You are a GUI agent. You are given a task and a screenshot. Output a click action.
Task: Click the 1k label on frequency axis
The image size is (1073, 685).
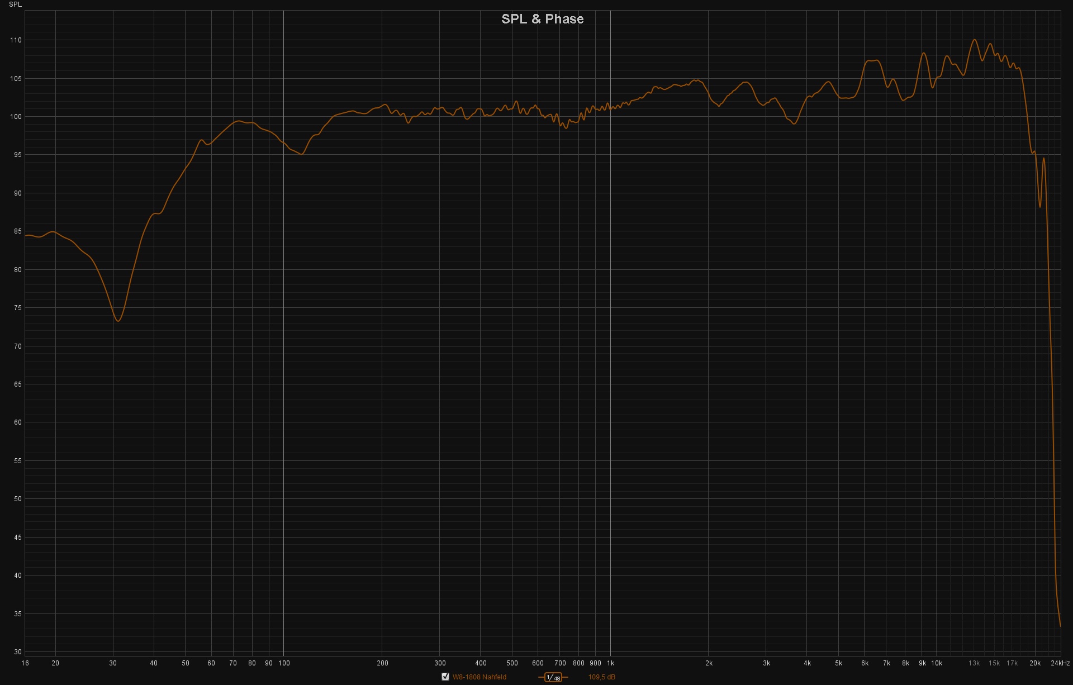[610, 663]
